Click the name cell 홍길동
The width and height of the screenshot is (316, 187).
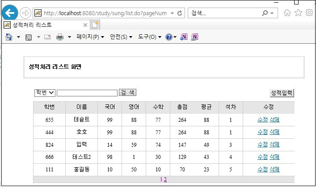tap(82, 170)
